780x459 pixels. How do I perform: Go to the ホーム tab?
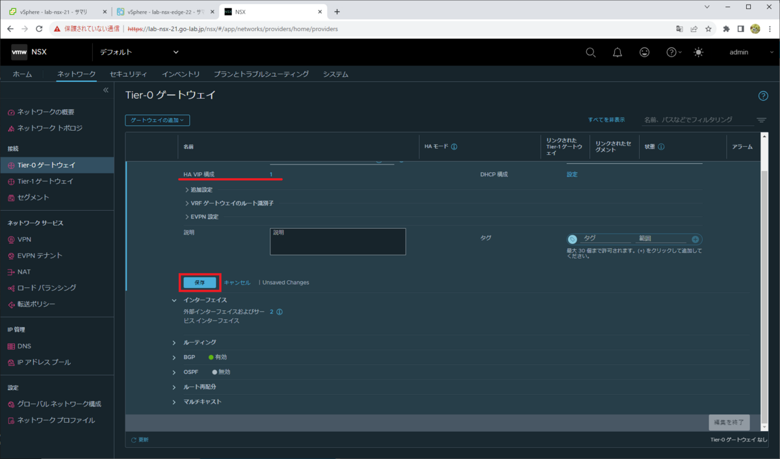(22, 74)
